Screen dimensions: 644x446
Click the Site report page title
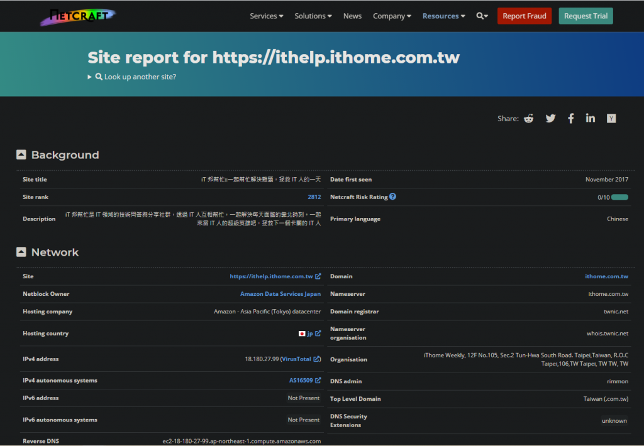click(x=274, y=57)
